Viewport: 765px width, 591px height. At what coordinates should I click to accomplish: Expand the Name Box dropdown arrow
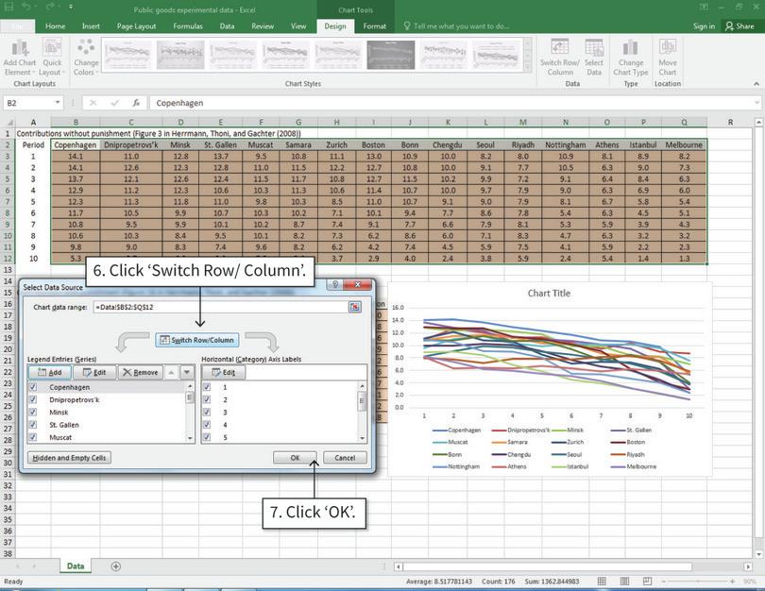[x=58, y=103]
